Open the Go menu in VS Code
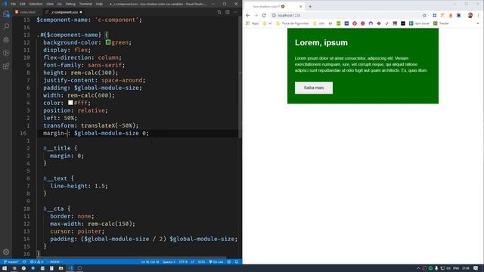 [x=60, y=4]
